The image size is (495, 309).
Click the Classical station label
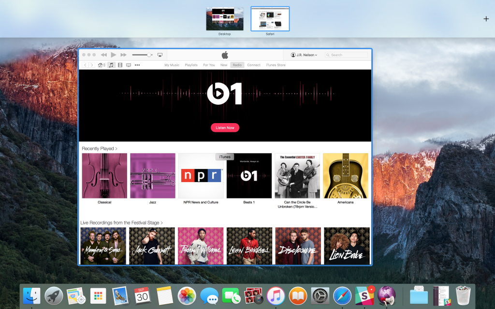point(104,202)
